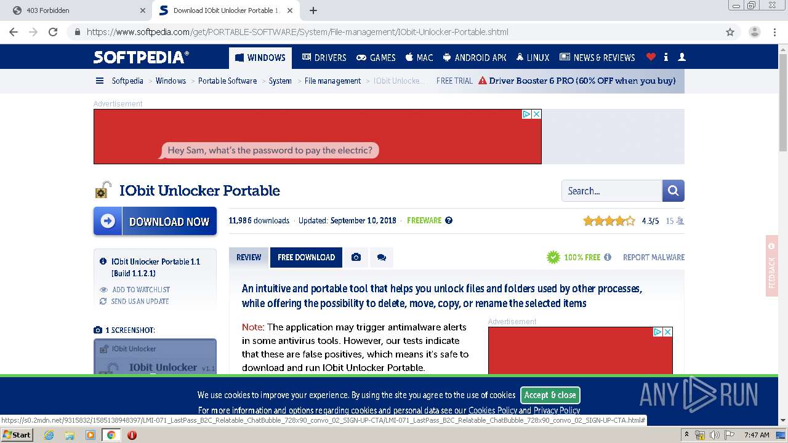Open the Cookies Policy link
Image resolution: width=788 pixels, height=443 pixels.
pyautogui.click(x=492, y=410)
